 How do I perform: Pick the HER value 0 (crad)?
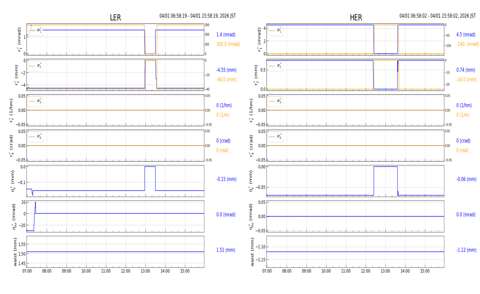pyautogui.click(x=463, y=141)
